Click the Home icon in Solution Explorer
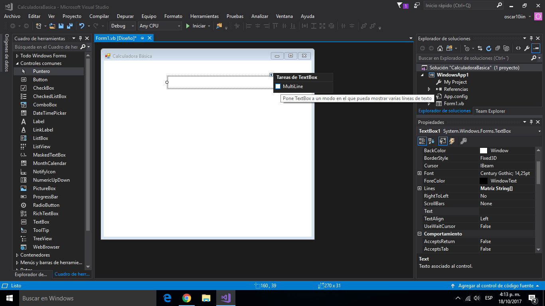Viewport: 545px width, 306px height. (440, 48)
